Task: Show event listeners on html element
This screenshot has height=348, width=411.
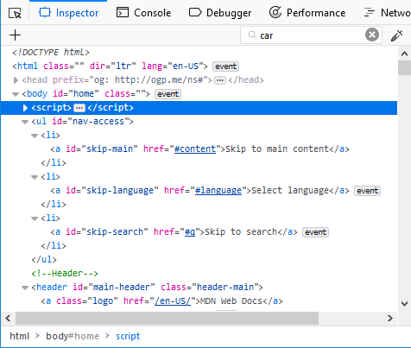Action: click(x=225, y=66)
